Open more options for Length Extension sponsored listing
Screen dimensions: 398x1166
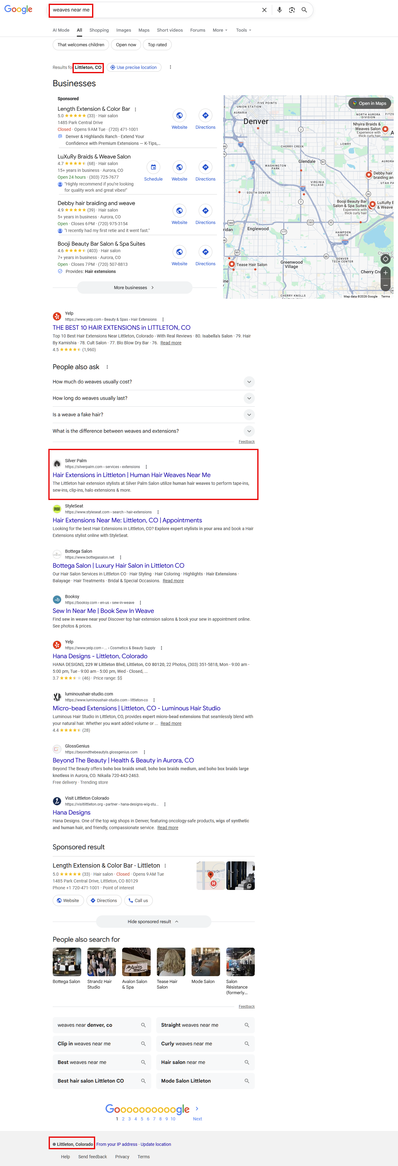coord(135,109)
